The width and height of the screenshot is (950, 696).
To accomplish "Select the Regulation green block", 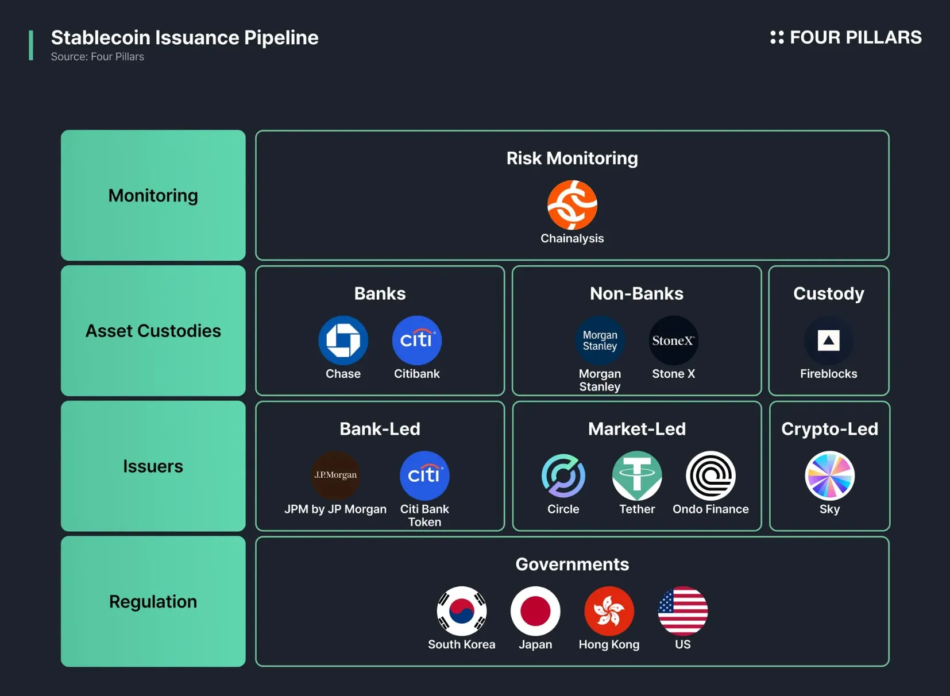I will pyautogui.click(x=153, y=601).
